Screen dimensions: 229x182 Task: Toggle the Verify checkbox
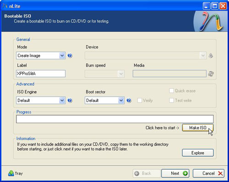[x=140, y=100]
